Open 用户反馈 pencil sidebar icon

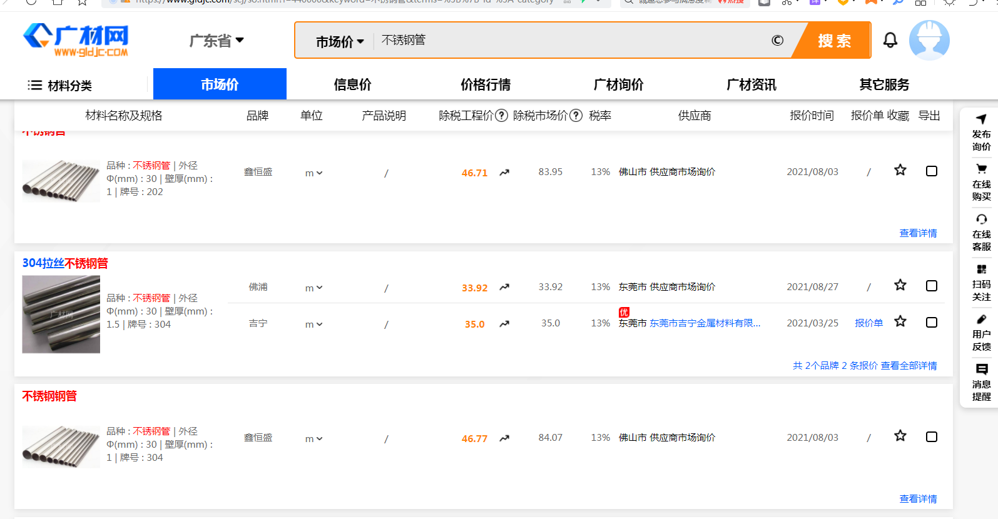[981, 319]
